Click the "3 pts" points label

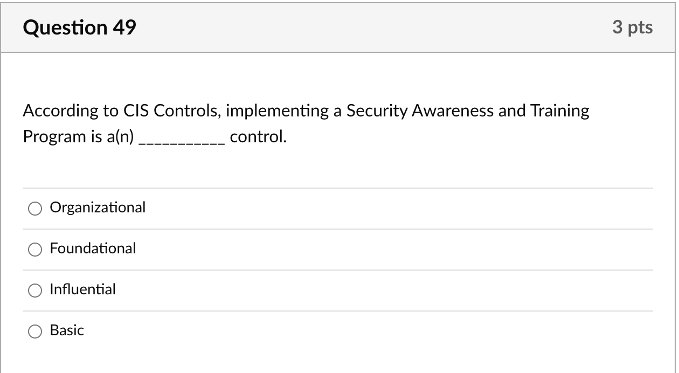tap(632, 27)
